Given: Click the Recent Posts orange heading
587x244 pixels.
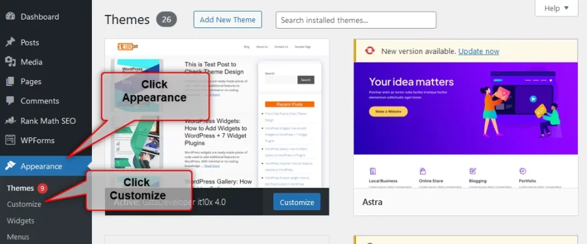Looking at the screenshot, I should coord(290,104).
